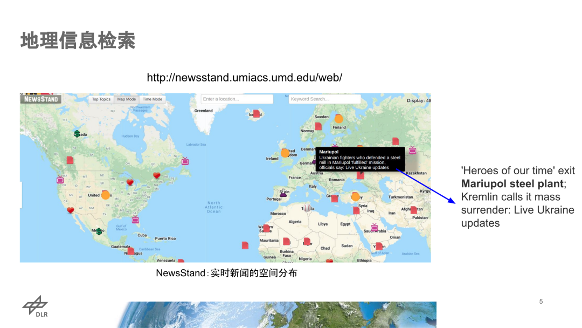Focus the 'Enter a location...' field
Image resolution: width=582 pixels, height=328 pixels.
[x=237, y=99]
